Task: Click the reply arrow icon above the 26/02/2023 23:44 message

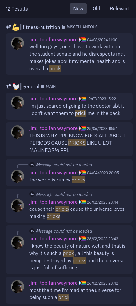Action: [32, 194]
